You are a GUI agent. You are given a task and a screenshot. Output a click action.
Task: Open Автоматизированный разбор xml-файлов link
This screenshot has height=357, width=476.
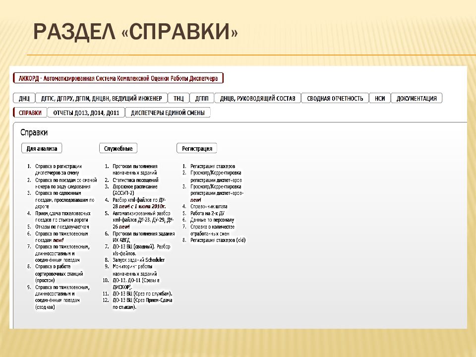(x=143, y=220)
